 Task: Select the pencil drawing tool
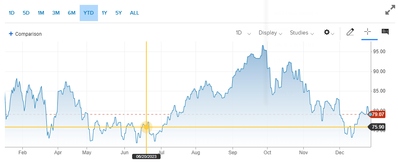350,32
